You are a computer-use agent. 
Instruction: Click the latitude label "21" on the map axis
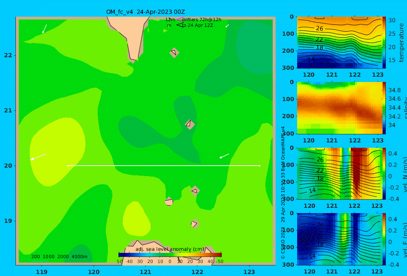[x=8, y=110]
